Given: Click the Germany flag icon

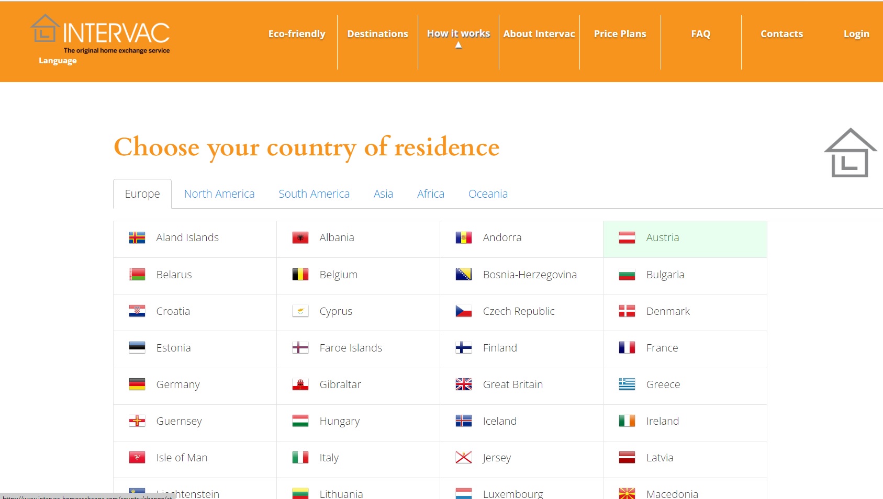Looking at the screenshot, I should pos(137,384).
